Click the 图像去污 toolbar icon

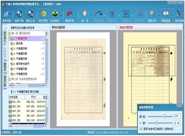point(152,14)
